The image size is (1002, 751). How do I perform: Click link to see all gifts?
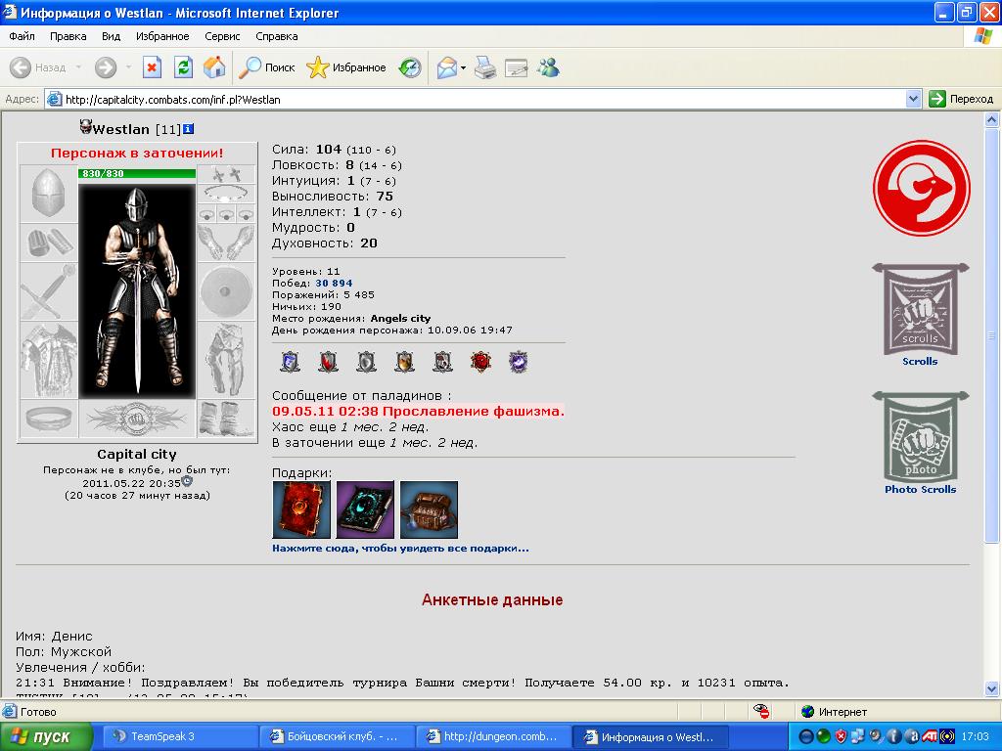(x=400, y=548)
